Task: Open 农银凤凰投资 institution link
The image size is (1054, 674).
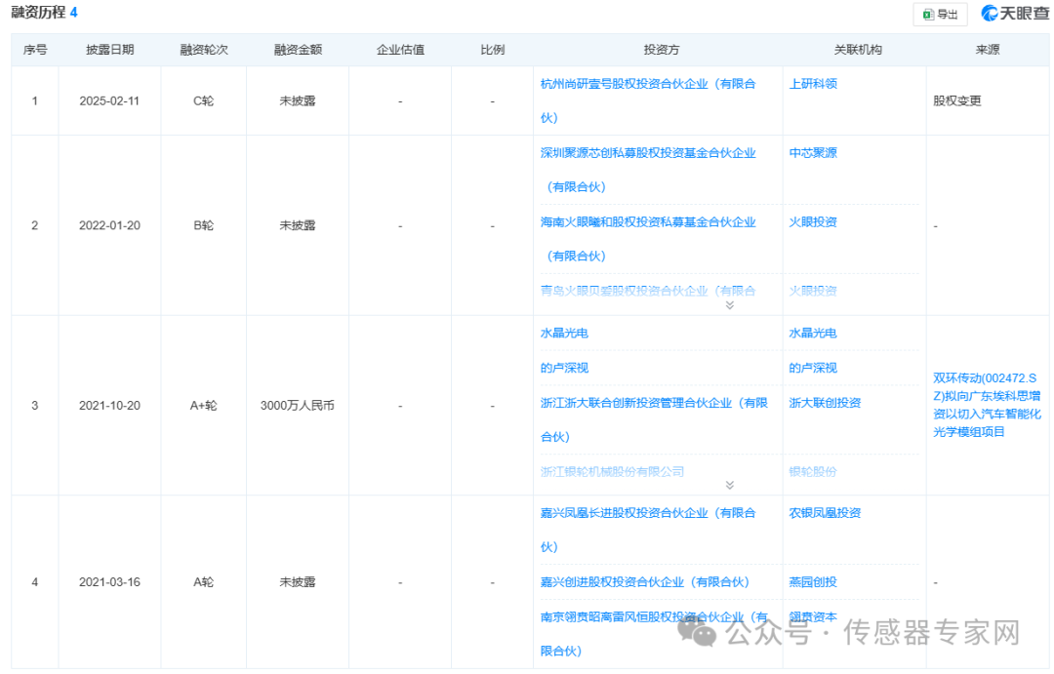Action: 825,513
